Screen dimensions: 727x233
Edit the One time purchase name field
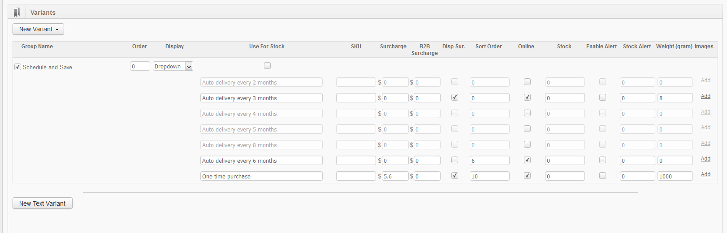[x=261, y=176]
